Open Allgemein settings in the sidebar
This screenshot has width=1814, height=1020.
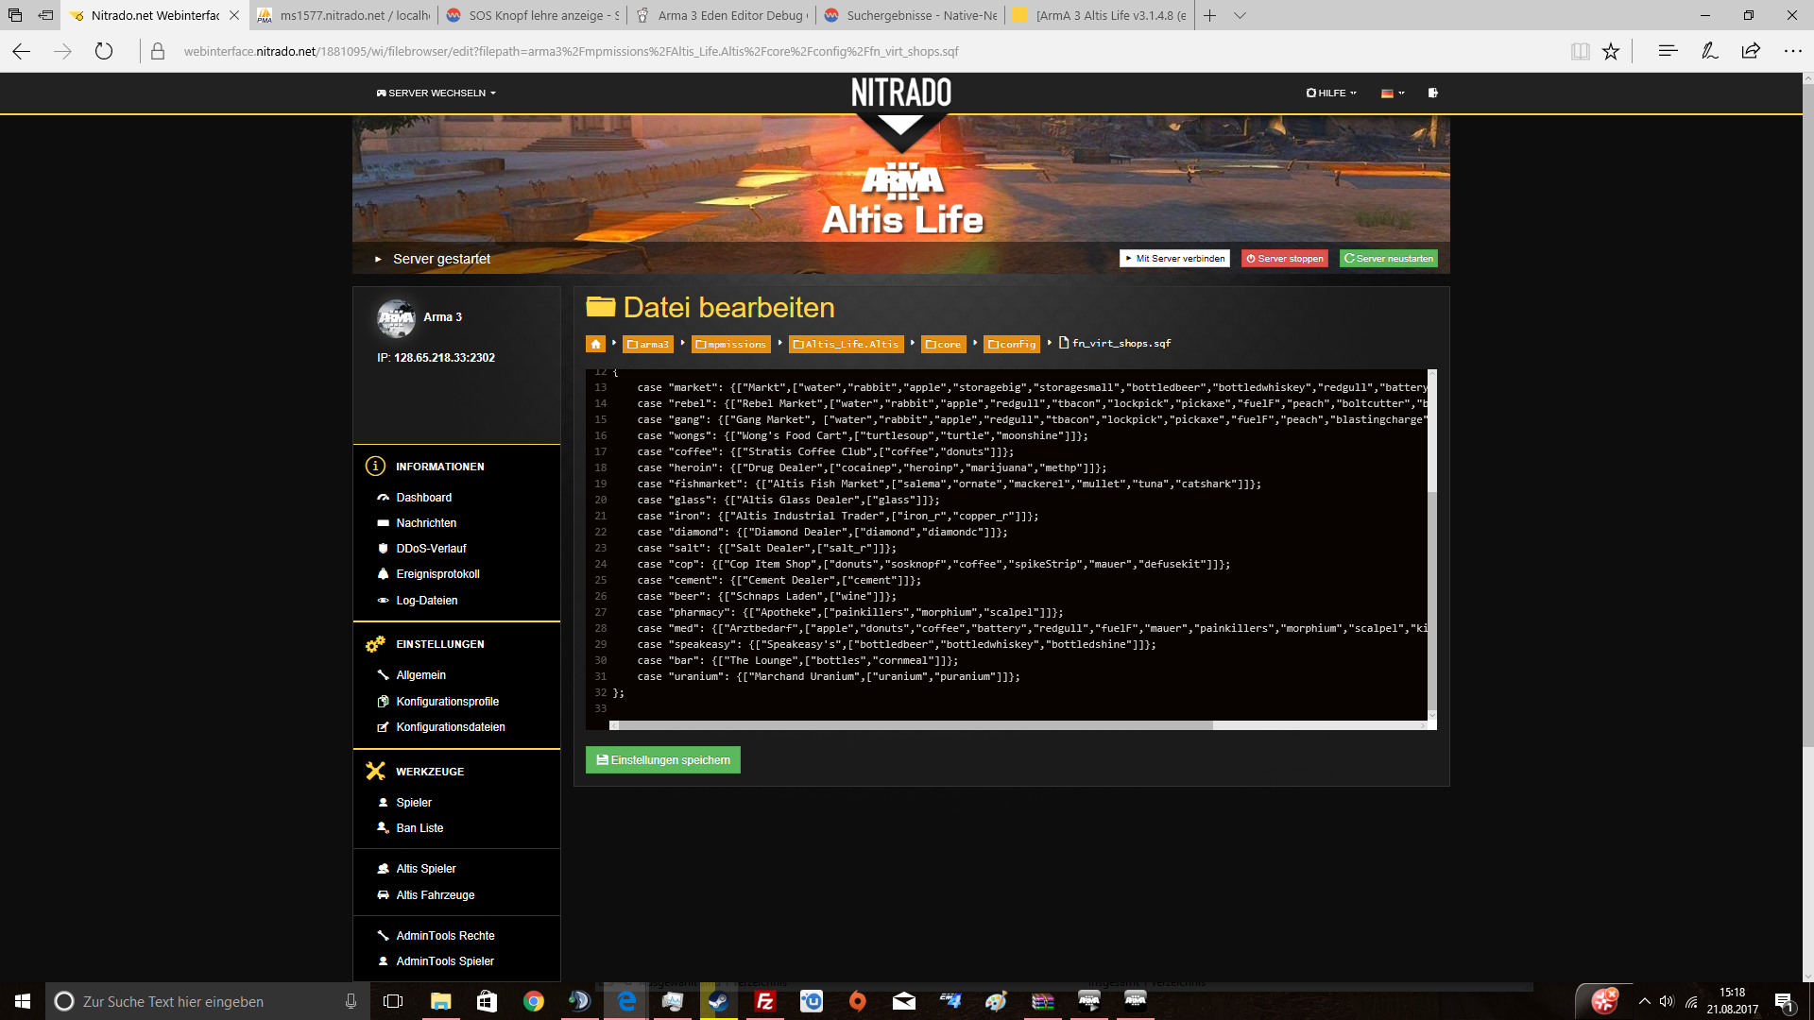pyautogui.click(x=420, y=675)
